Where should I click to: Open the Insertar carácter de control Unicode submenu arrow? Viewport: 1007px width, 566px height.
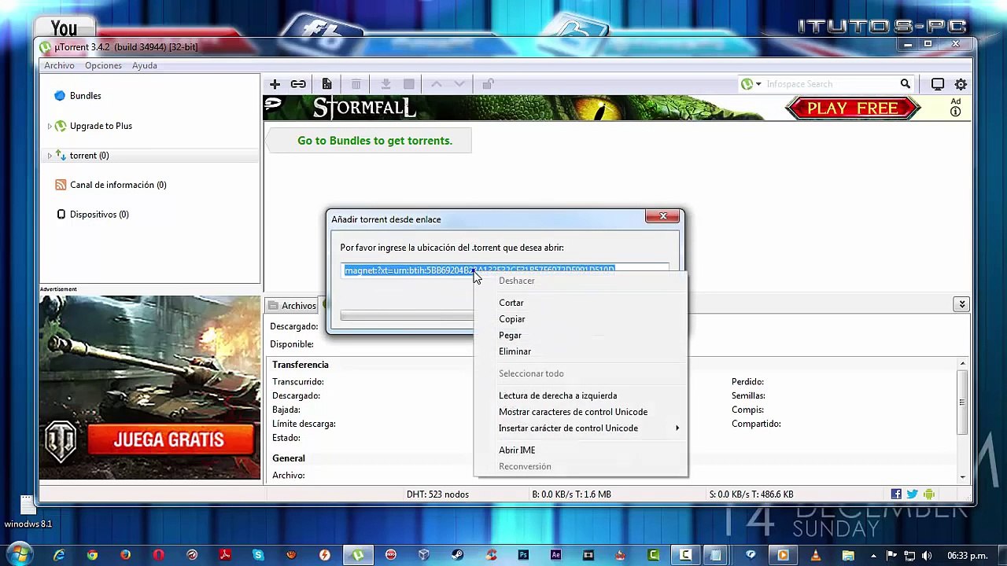pyautogui.click(x=677, y=428)
